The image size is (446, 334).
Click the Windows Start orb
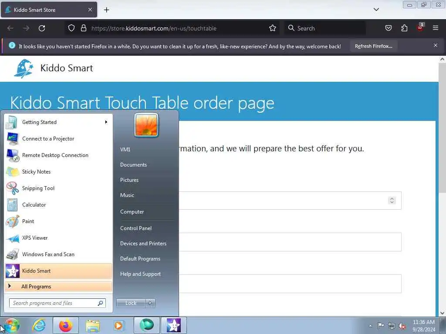click(12, 325)
